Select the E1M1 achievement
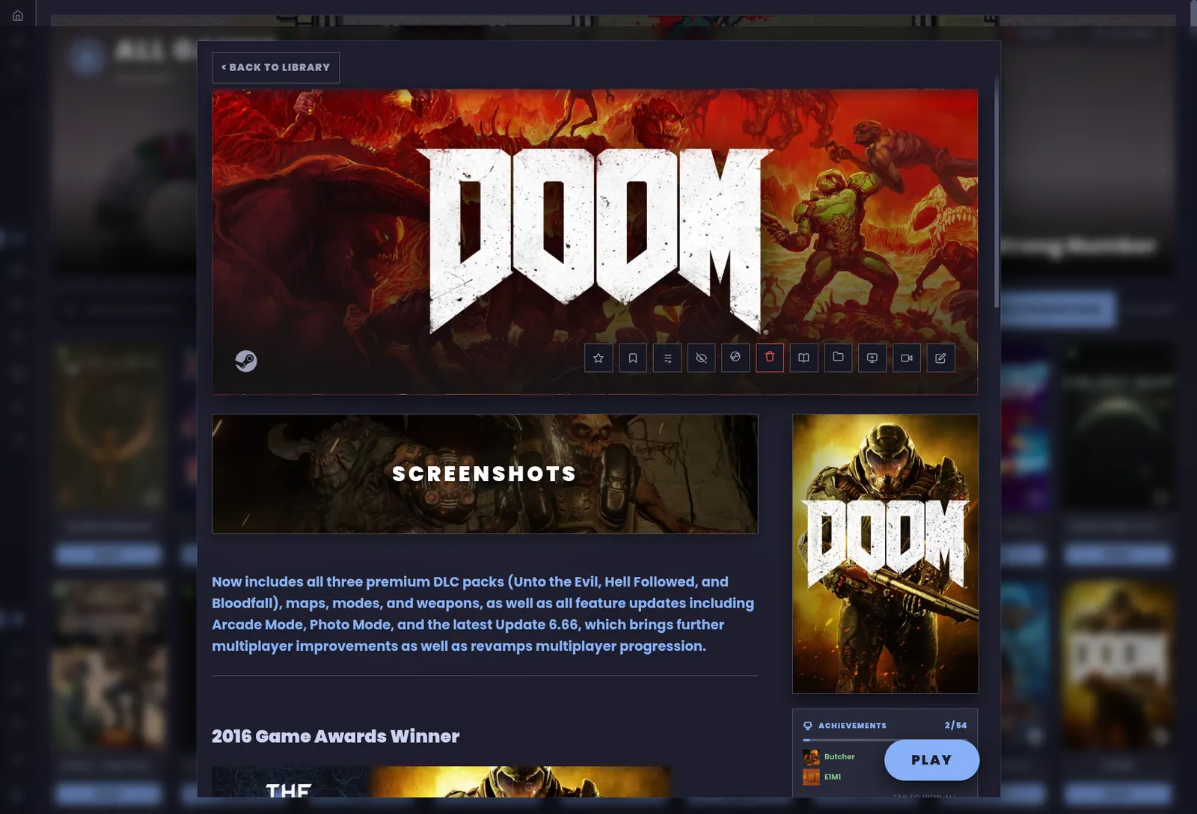Viewport: 1197px width, 814px height. (832, 777)
